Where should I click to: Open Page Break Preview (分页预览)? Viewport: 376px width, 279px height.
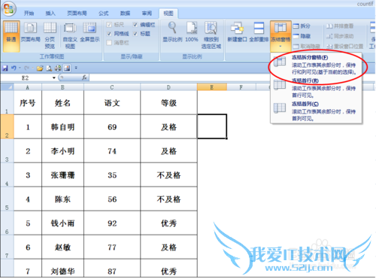50,35
